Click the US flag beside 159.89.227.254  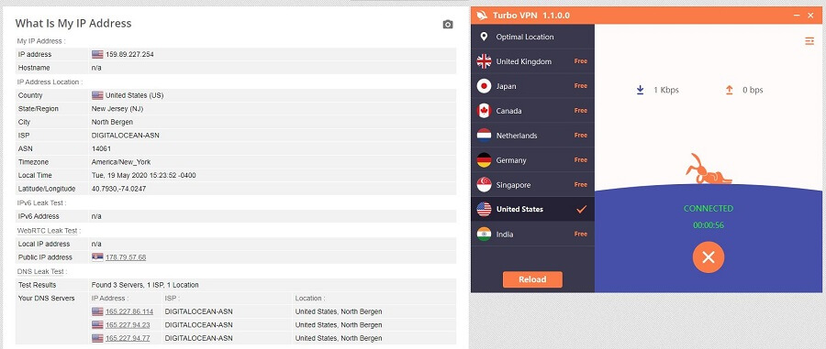97,54
